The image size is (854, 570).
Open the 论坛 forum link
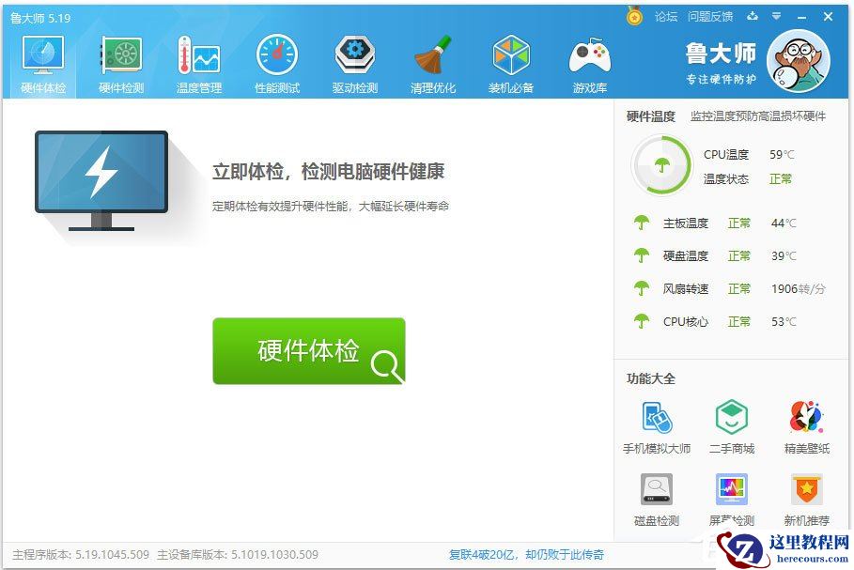click(665, 16)
